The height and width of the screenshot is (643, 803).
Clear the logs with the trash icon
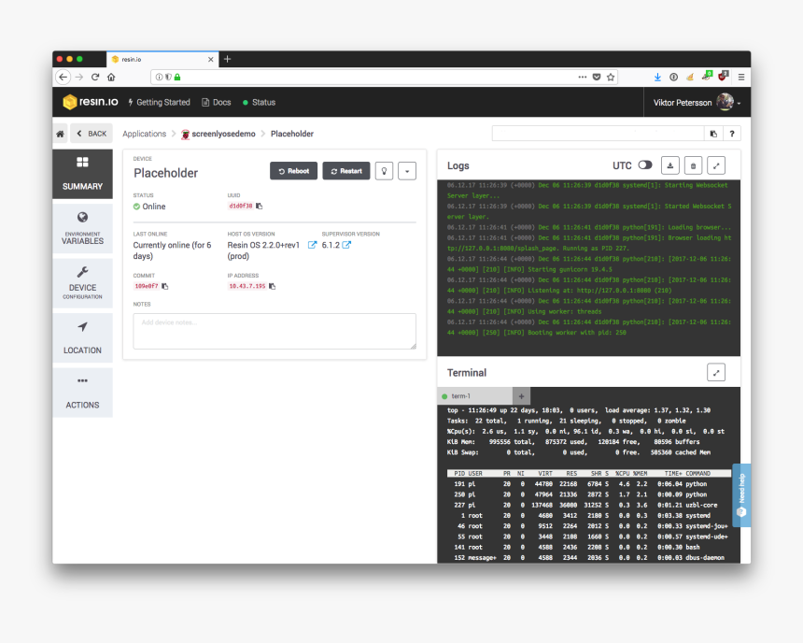click(x=693, y=164)
